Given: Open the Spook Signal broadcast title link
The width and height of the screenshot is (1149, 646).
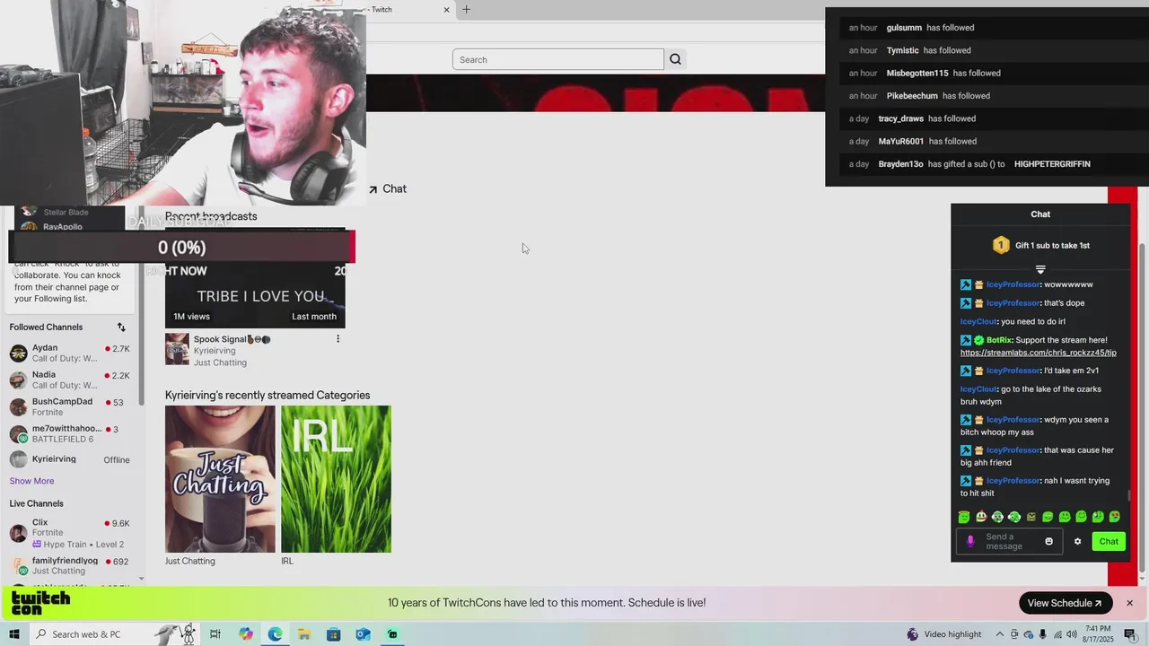Looking at the screenshot, I should (x=232, y=339).
